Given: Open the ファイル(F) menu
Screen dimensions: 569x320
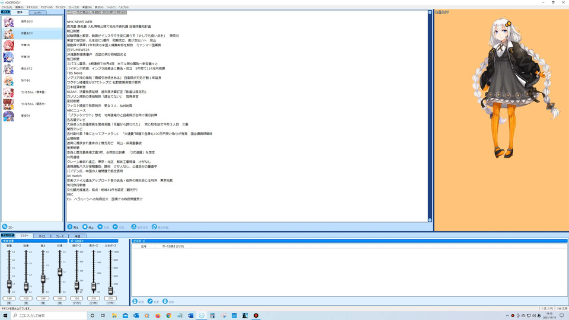Looking at the screenshot, I should 7,7.
